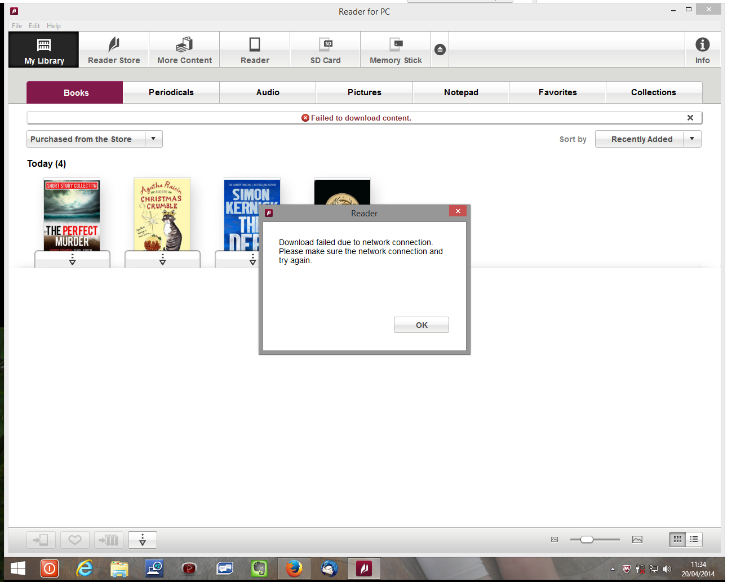
Task: Open Firefox from the taskbar
Action: click(x=294, y=568)
